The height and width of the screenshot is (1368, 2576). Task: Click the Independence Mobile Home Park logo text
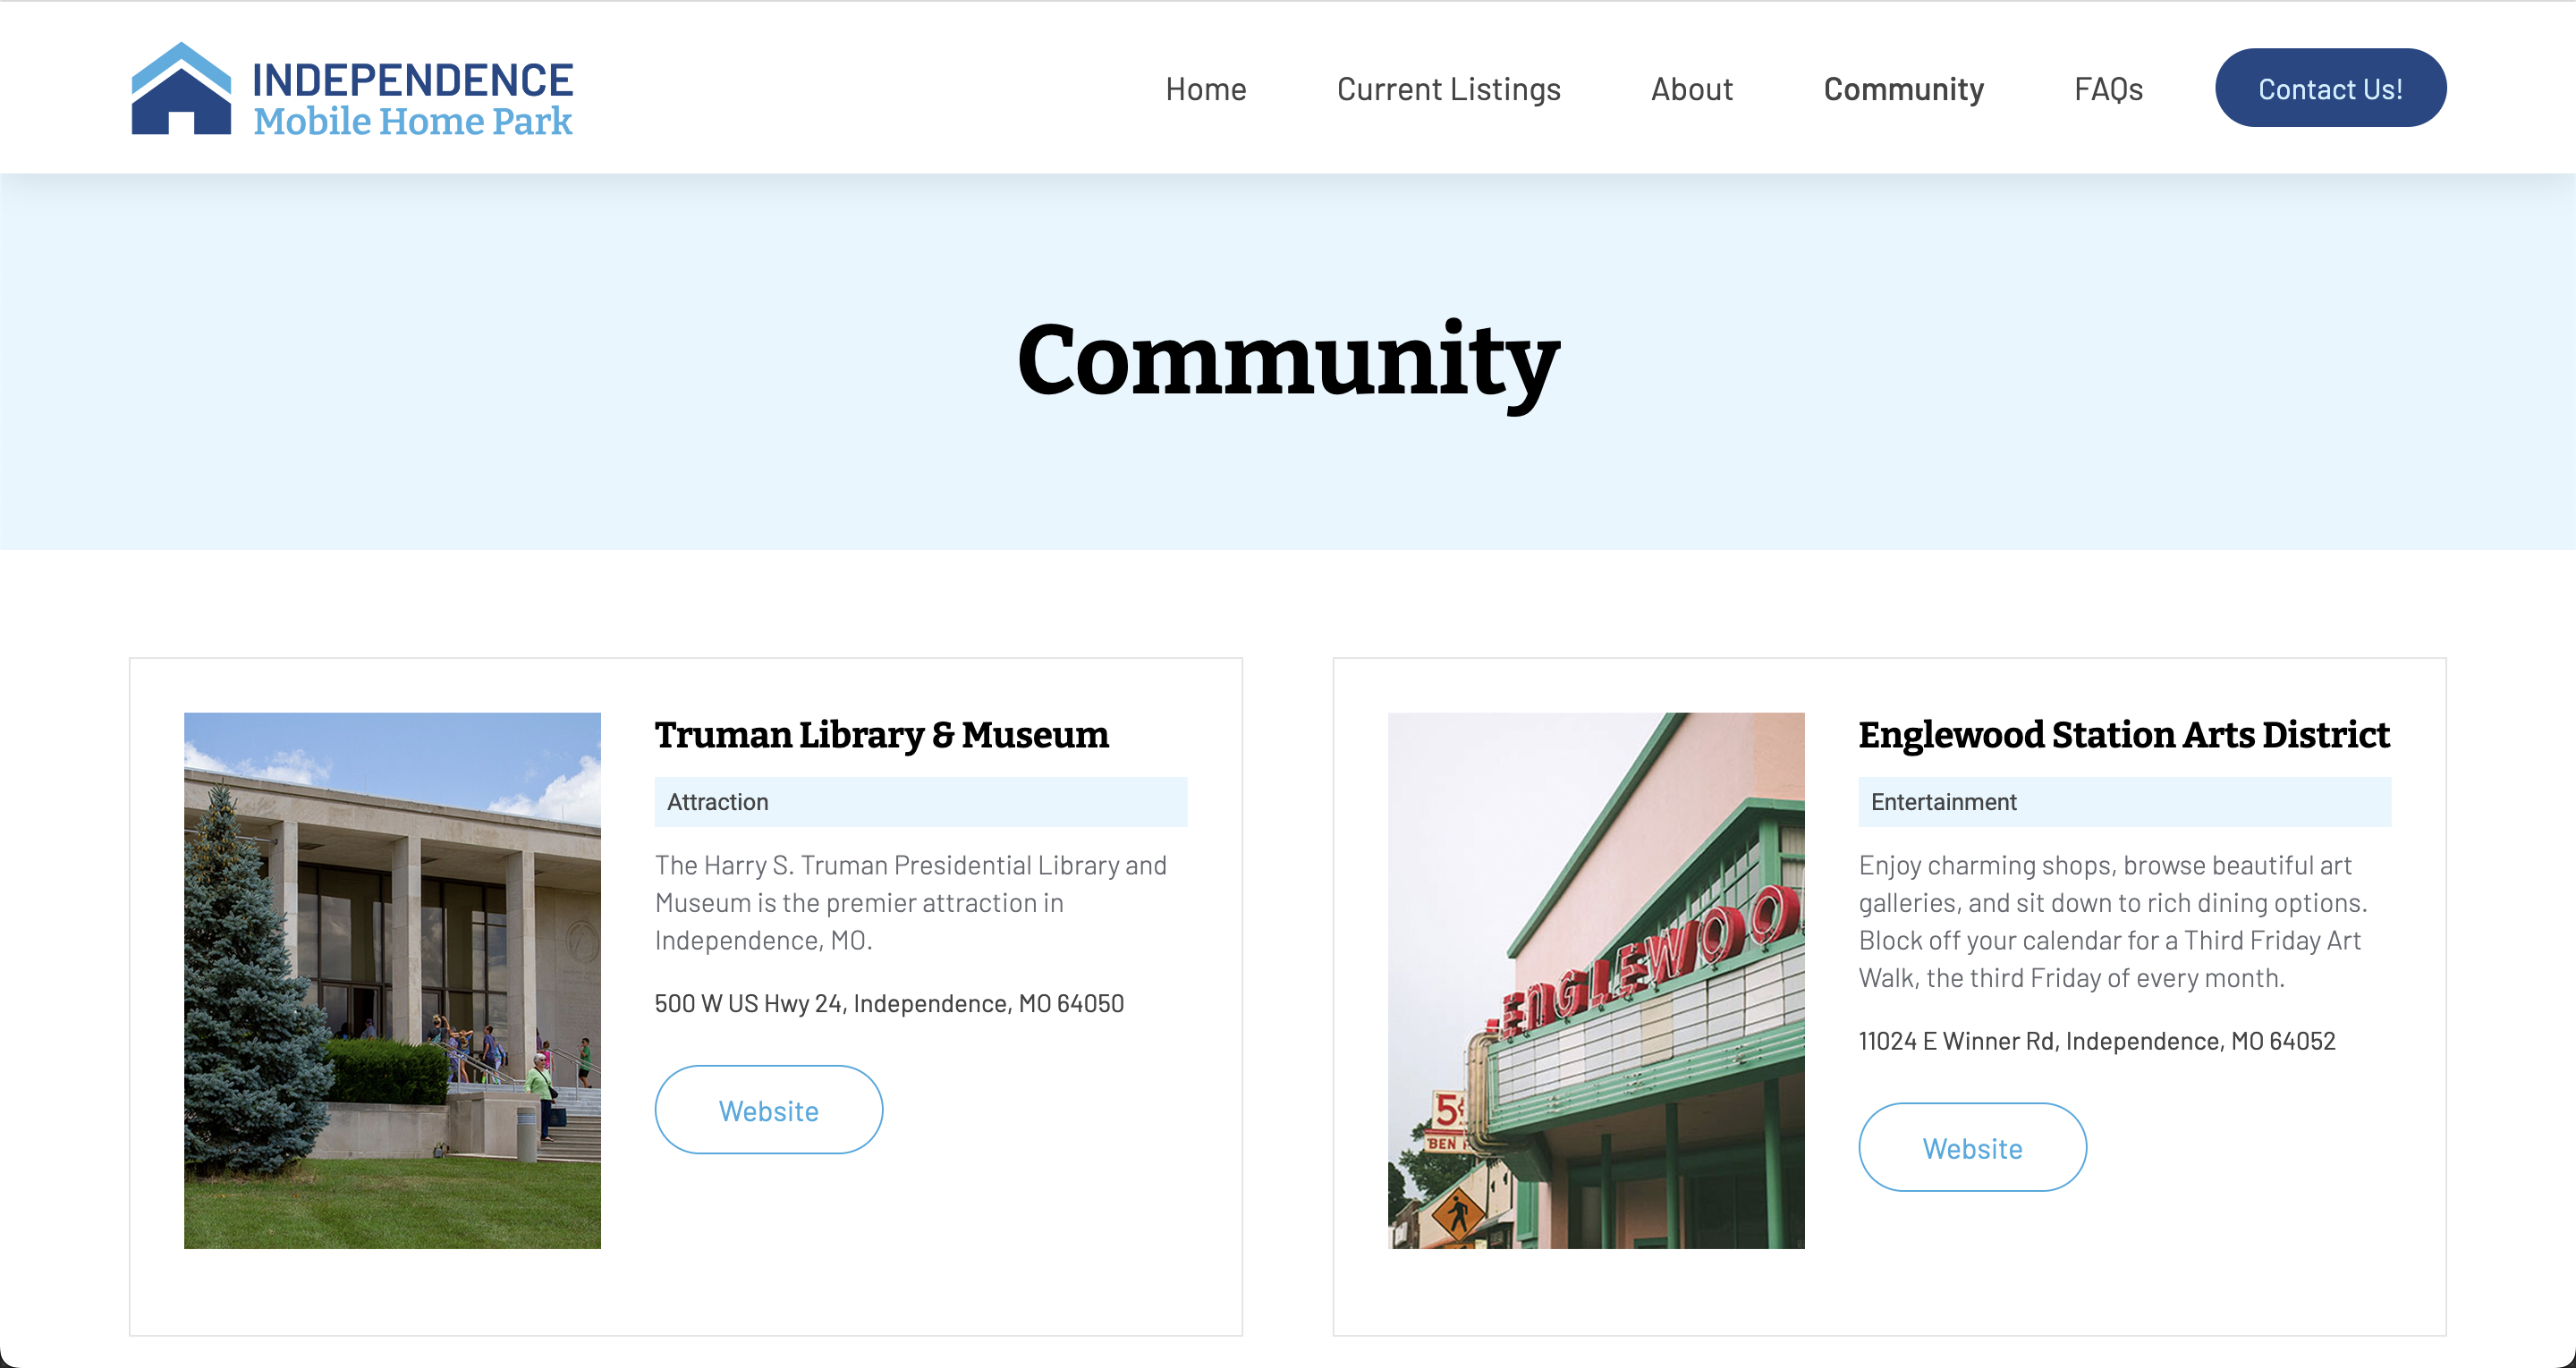412,99
